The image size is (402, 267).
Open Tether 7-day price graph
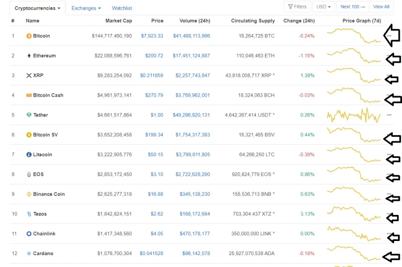tap(354, 115)
